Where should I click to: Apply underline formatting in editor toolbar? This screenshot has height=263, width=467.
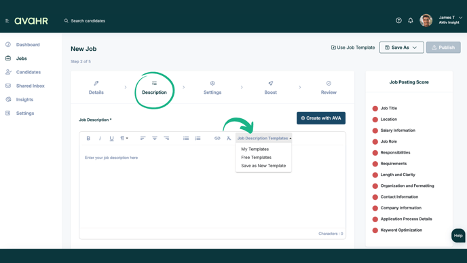pos(112,139)
